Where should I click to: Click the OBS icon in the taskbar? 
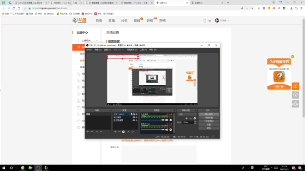[38, 168]
